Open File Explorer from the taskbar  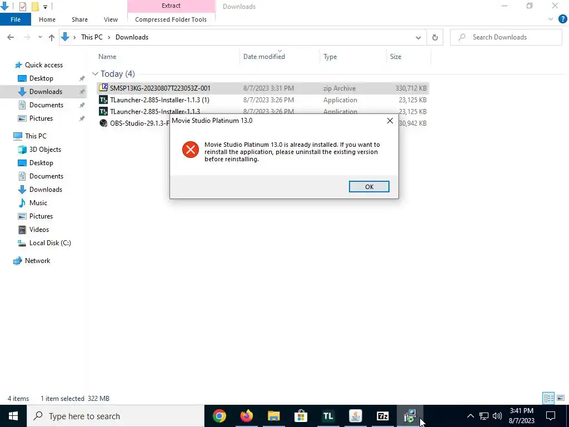click(x=273, y=416)
